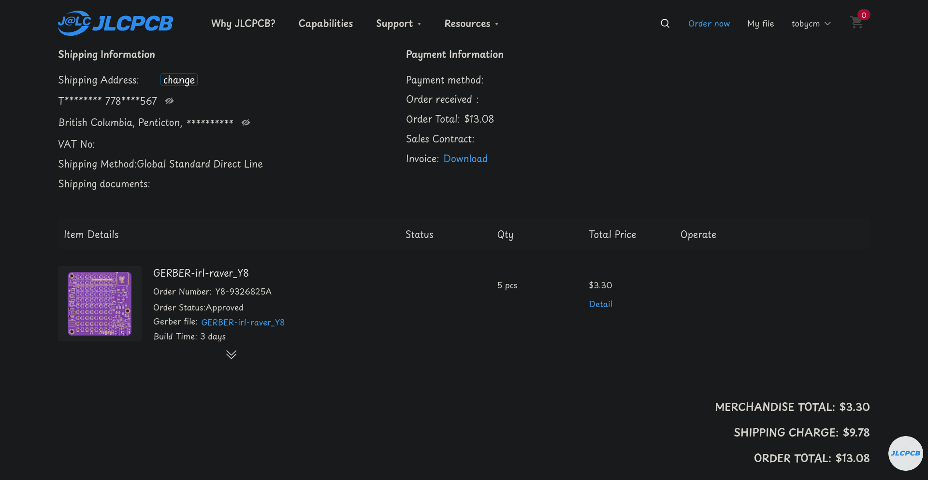Click the Item Details column header

pyautogui.click(x=91, y=235)
